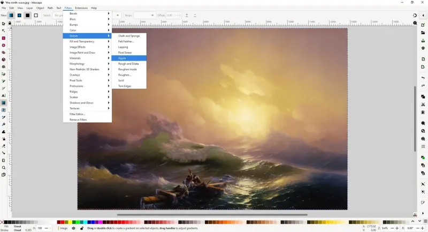The width and height of the screenshot is (428, 232).
Task: Click the no-paint X swatch
Action: coord(2,222)
